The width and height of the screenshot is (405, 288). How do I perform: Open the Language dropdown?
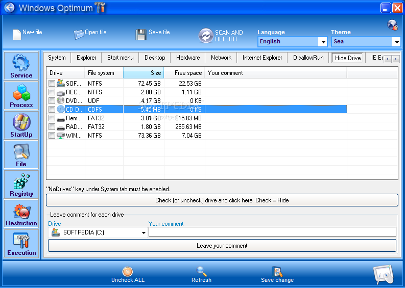click(x=292, y=41)
